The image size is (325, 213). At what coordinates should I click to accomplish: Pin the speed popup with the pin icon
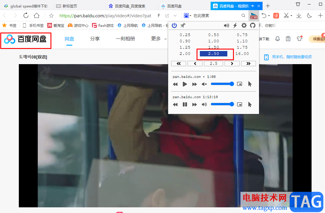183,25
